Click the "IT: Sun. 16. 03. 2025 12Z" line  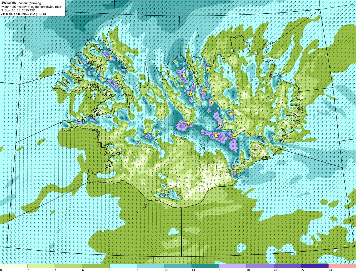18,10
